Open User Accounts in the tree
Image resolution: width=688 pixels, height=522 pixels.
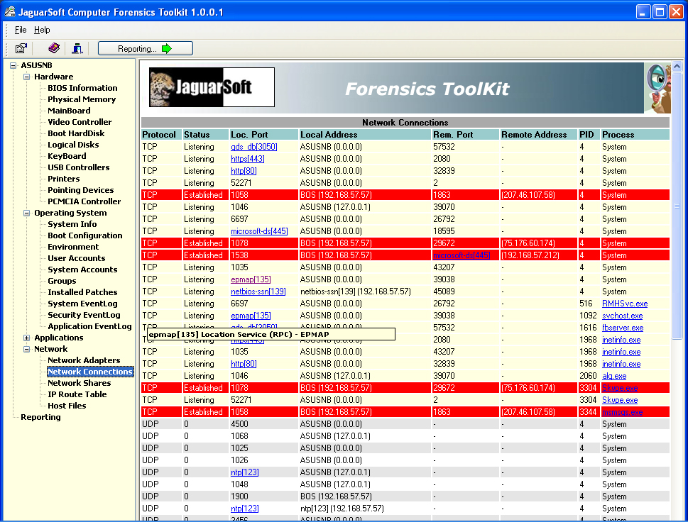pyautogui.click(x=77, y=258)
